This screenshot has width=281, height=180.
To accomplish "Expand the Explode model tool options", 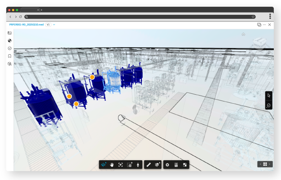I will pyautogui.click(x=157, y=165).
